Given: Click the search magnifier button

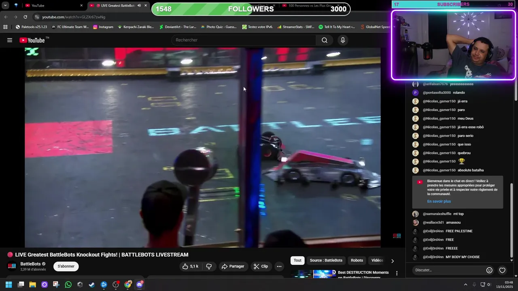Looking at the screenshot, I should point(325,40).
